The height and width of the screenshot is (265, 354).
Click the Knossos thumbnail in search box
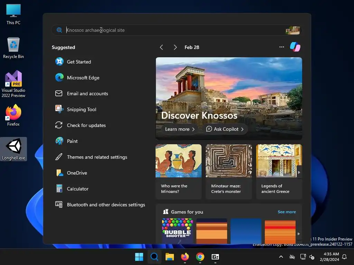[293, 30]
